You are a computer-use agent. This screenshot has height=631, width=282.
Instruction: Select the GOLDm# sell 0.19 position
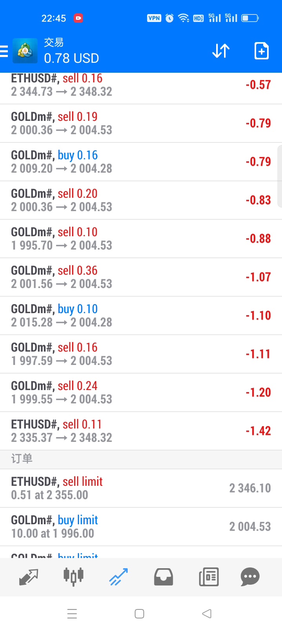tap(141, 123)
